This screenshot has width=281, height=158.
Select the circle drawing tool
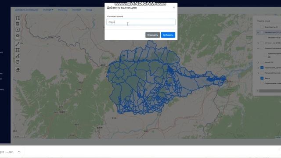(x=18, y=62)
